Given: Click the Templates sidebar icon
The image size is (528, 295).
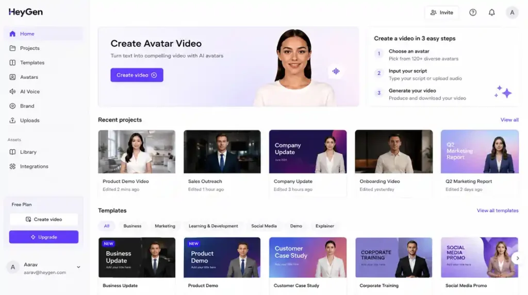Looking at the screenshot, I should (x=12, y=63).
